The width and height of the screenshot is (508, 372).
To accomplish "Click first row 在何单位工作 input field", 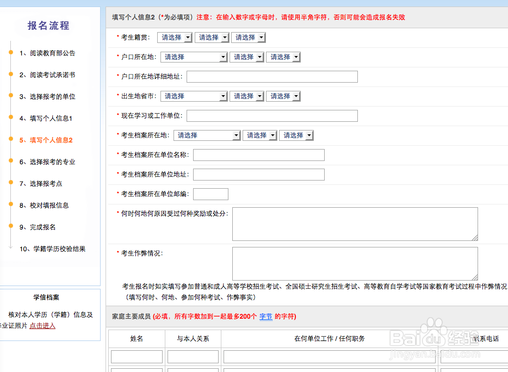I will tap(330, 357).
